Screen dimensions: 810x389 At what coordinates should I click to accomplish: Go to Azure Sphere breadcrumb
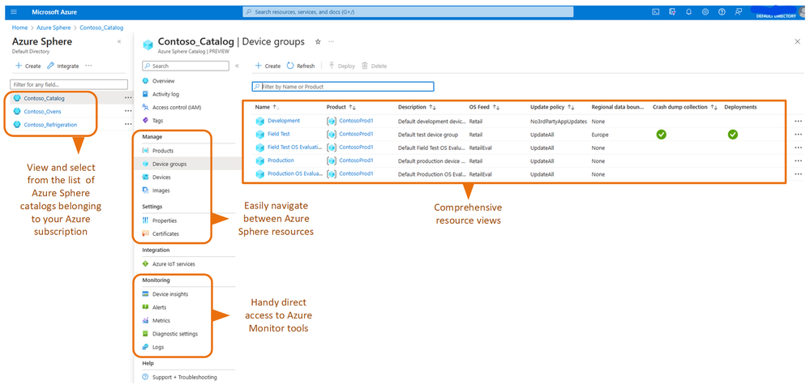click(54, 28)
